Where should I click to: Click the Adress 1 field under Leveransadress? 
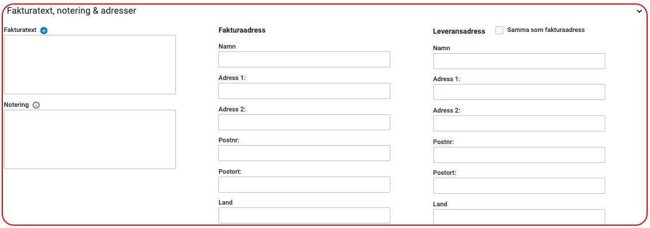[519, 92]
